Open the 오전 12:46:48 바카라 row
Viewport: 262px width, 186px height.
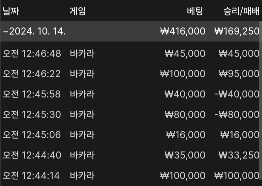131,54
